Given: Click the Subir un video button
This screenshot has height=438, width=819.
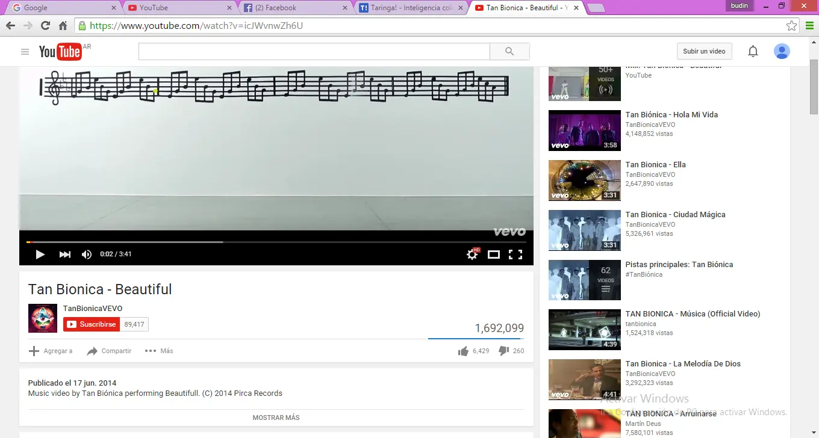Looking at the screenshot, I should click(704, 52).
